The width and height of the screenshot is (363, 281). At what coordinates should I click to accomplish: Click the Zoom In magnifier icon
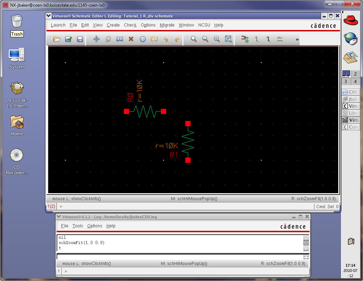[194, 39]
